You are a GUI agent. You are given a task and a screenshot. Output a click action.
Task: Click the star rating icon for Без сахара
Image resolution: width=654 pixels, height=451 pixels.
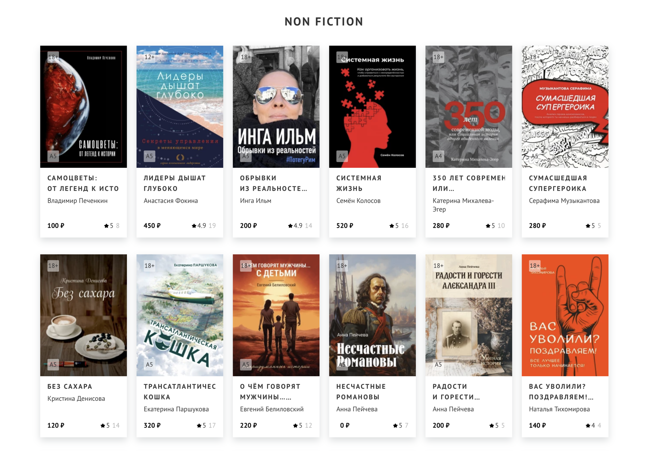[103, 426]
